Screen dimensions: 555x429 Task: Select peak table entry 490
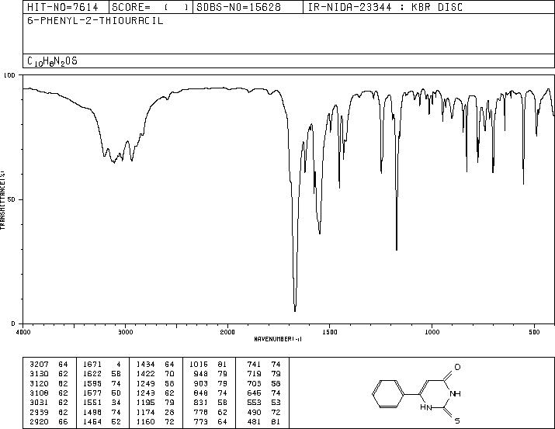pyautogui.click(x=264, y=412)
